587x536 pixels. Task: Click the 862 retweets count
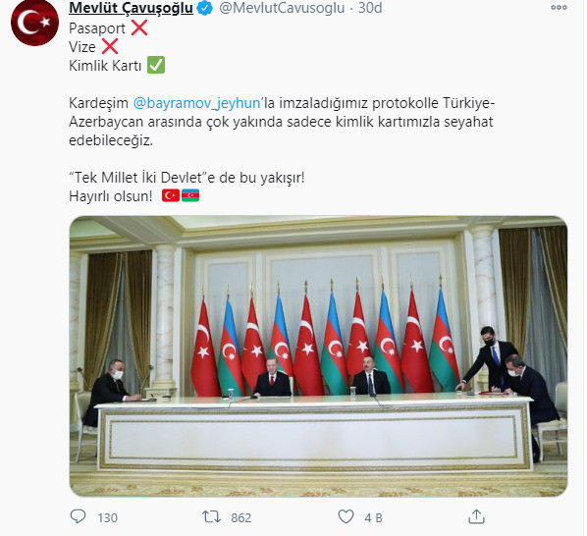pos(241,518)
